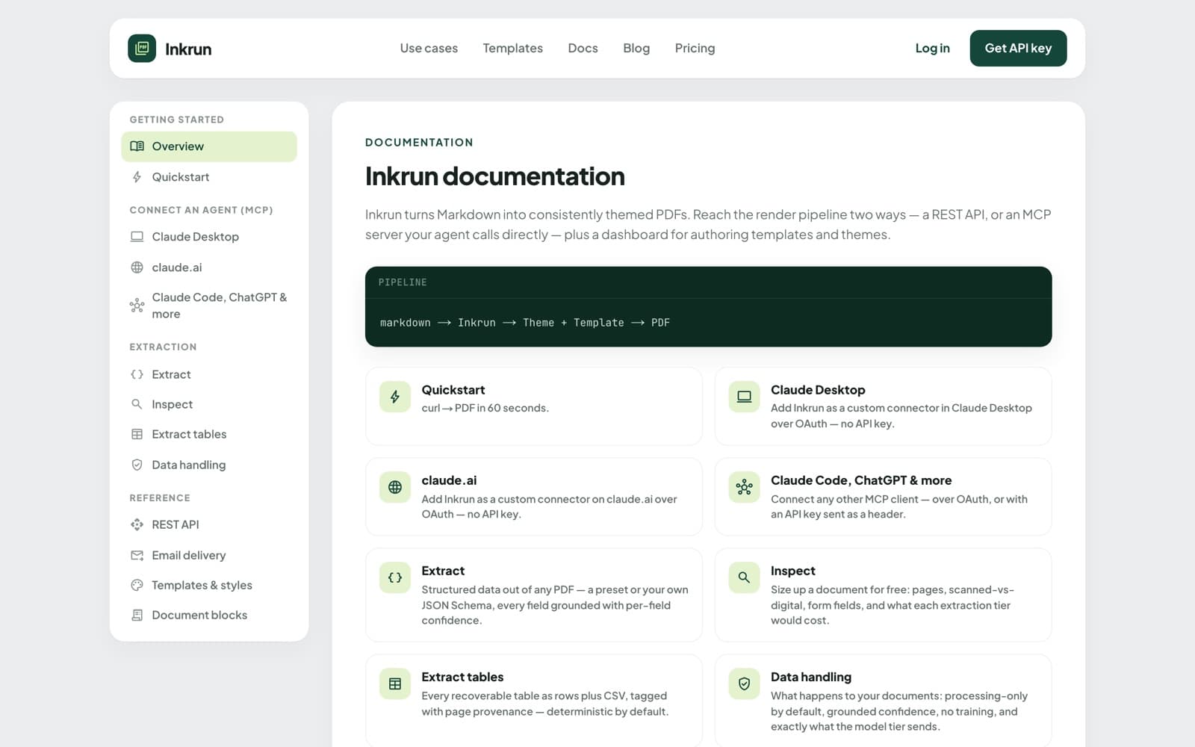Click the REFERENCE section label
This screenshot has height=747, width=1195.
[x=160, y=498]
